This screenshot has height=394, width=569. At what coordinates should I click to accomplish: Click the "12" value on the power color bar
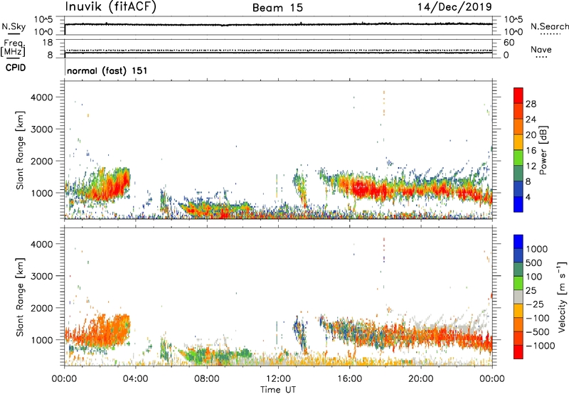(531, 166)
